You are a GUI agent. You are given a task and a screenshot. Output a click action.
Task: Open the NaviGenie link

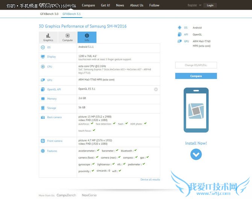click(x=89, y=195)
